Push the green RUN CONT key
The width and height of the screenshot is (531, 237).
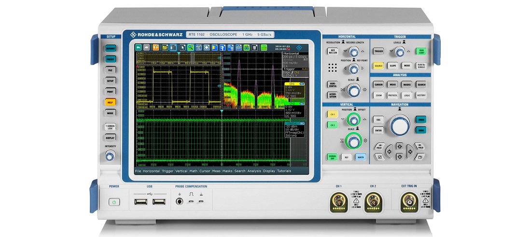[421, 51]
